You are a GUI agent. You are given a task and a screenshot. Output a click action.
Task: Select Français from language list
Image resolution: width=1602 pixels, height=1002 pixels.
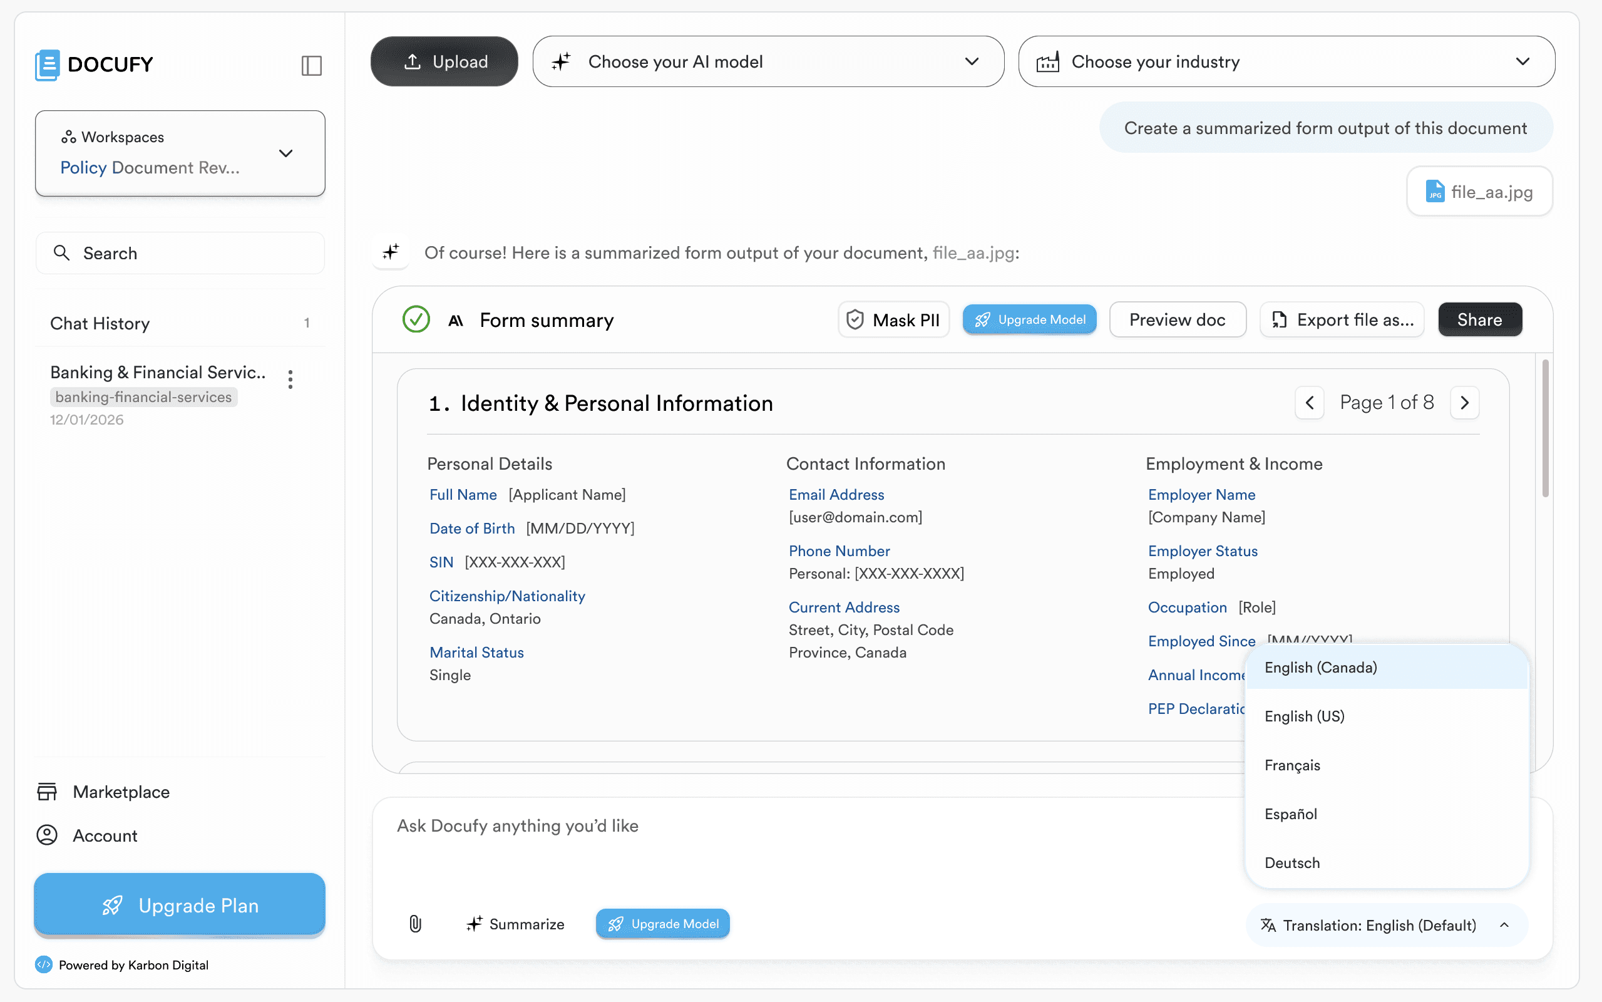(x=1291, y=765)
